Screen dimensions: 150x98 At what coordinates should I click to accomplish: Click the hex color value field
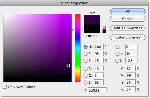pos(97,90)
